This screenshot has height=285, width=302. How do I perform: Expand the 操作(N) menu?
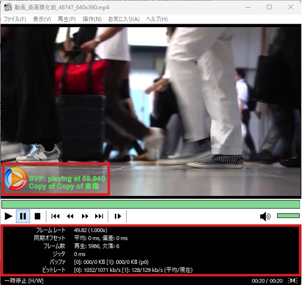tap(92, 19)
